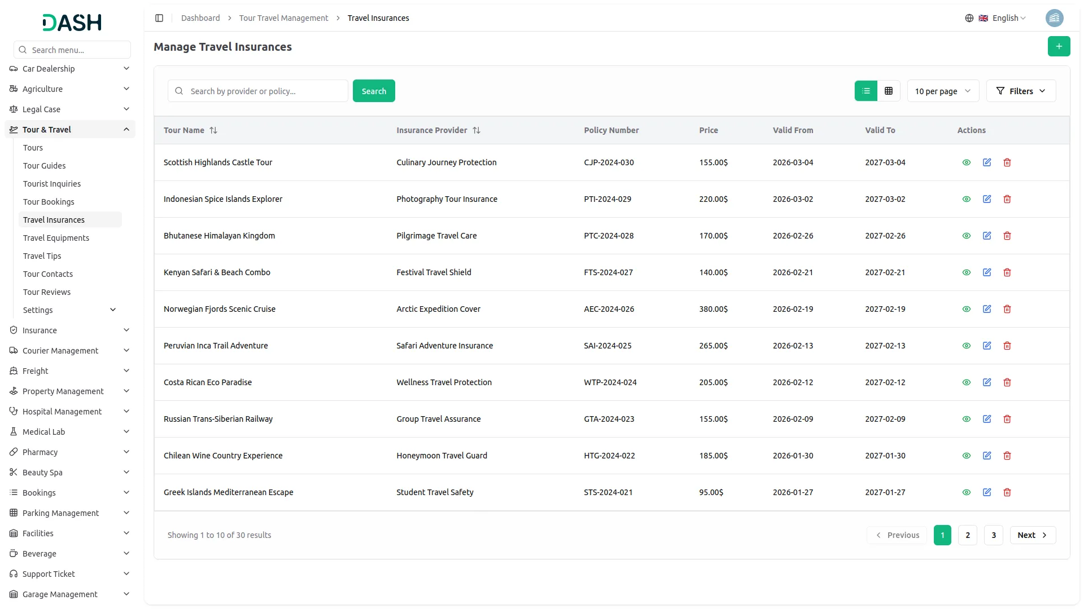Screen dimensions: 1084x609
Task: Toggle the sidebar collapse icon in breadcrumb bar
Action: pos(159,17)
